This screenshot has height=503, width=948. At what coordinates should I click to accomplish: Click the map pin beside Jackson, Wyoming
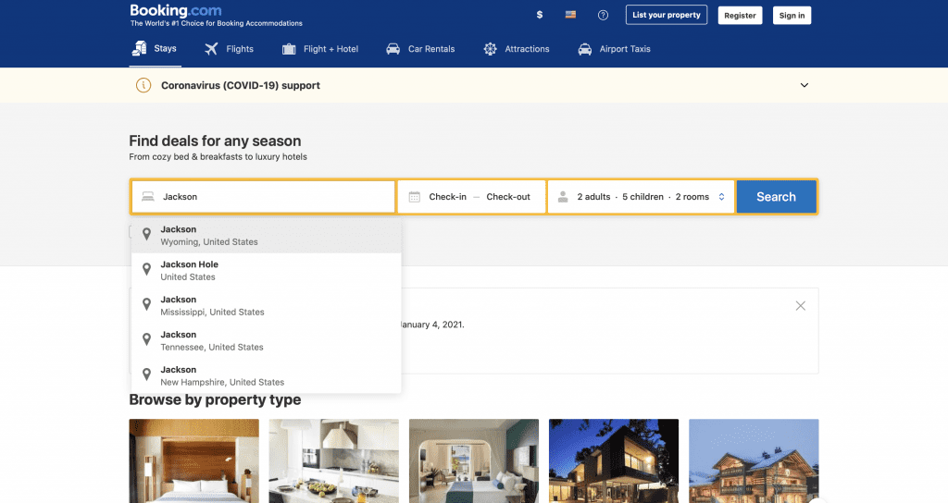point(146,234)
